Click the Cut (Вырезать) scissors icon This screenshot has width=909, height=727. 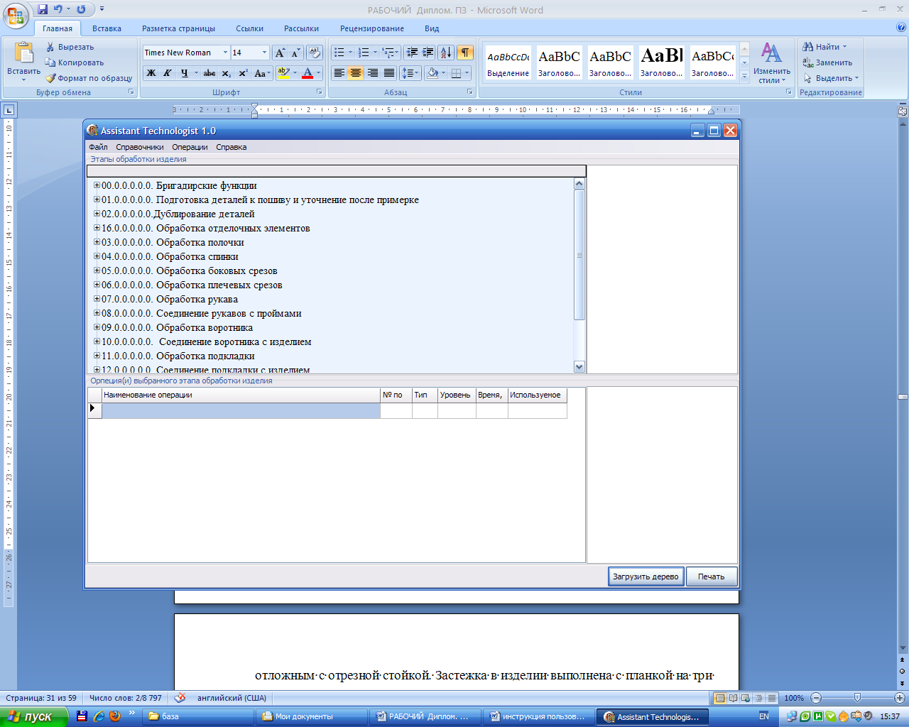50,47
